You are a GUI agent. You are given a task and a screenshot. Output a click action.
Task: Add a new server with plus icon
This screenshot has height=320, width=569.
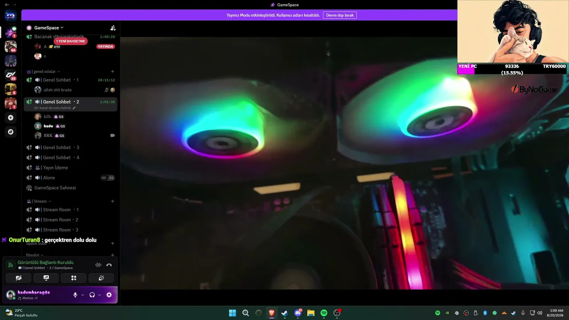coord(11,118)
